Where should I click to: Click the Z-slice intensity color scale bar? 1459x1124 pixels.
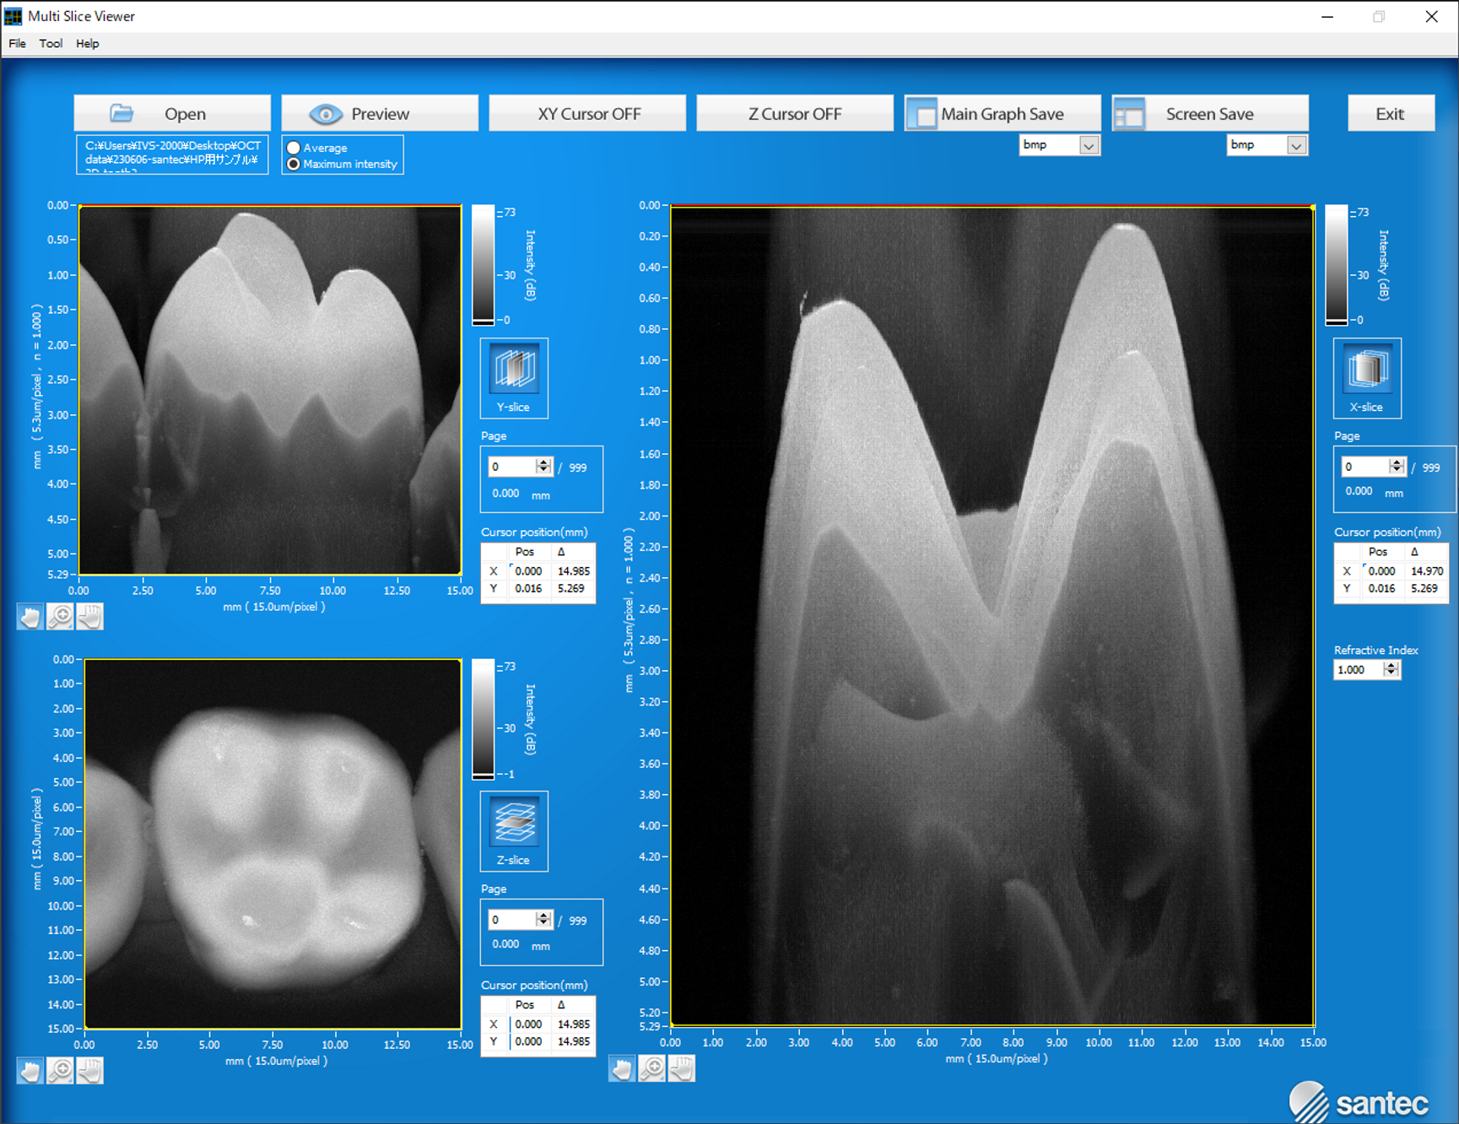483,719
